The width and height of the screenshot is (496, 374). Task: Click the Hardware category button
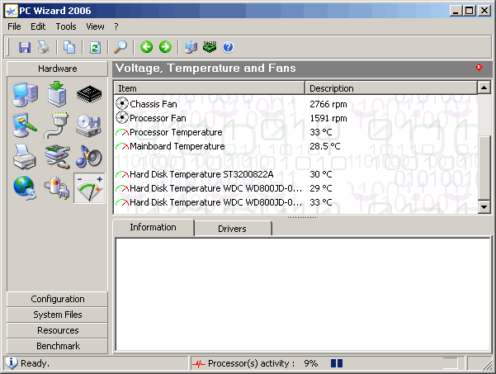tap(57, 69)
